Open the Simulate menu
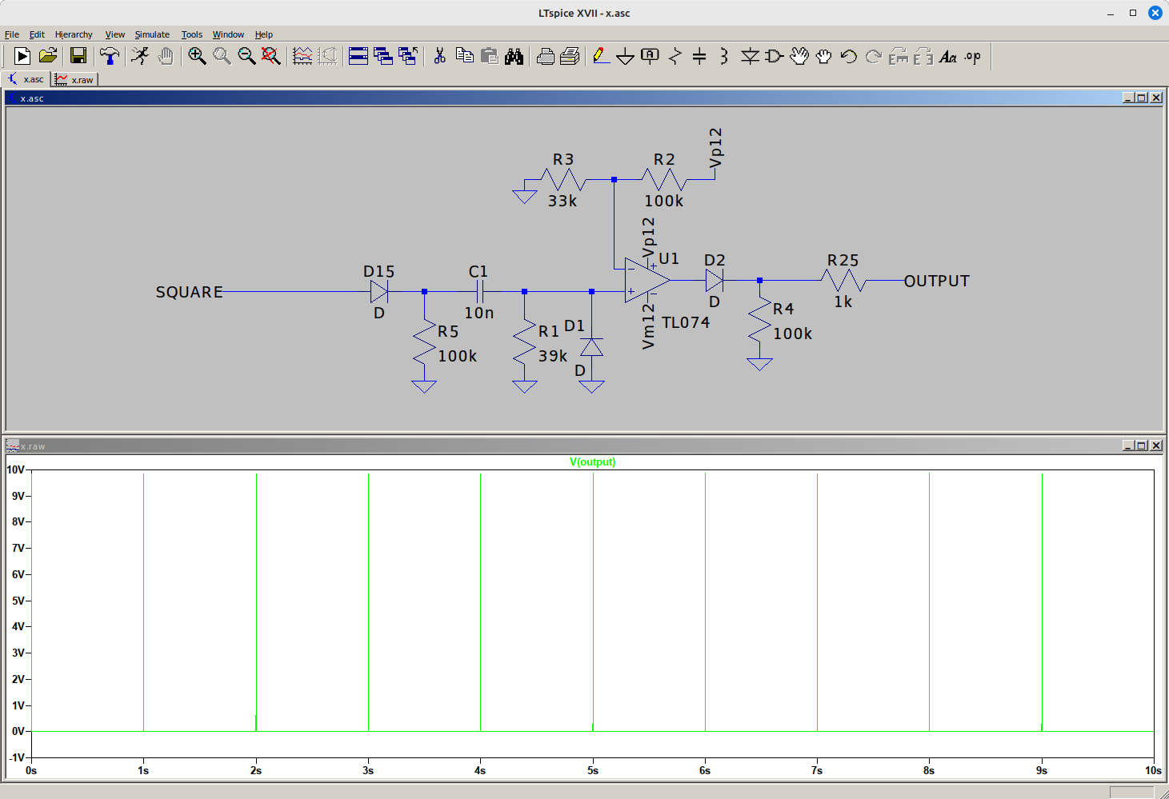The height and width of the screenshot is (799, 1169). (152, 34)
